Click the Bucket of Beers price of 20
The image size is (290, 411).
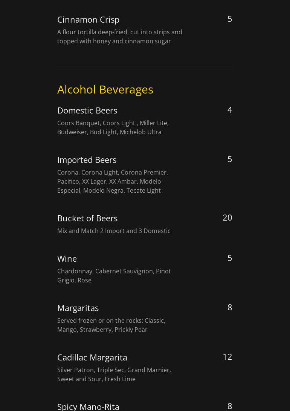click(x=227, y=218)
